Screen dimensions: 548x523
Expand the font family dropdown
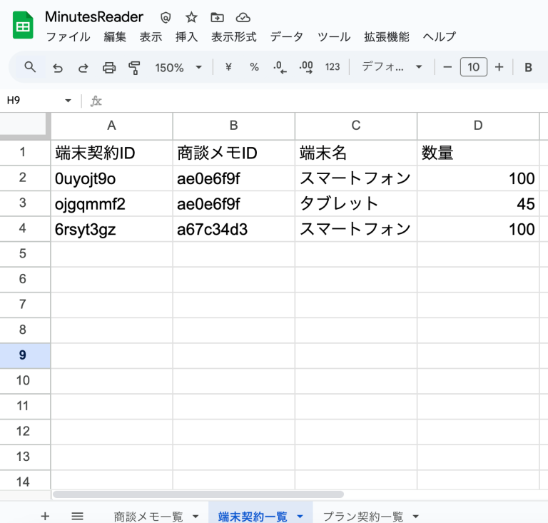(392, 67)
